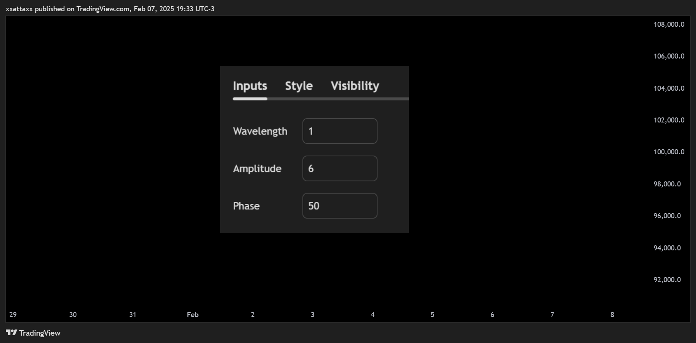Image resolution: width=696 pixels, height=343 pixels.
Task: Click the 100,000.0 price axis label
Action: (669, 152)
